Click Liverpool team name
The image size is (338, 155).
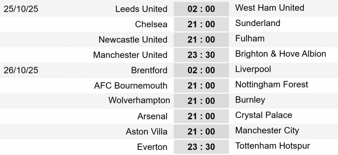(253, 69)
